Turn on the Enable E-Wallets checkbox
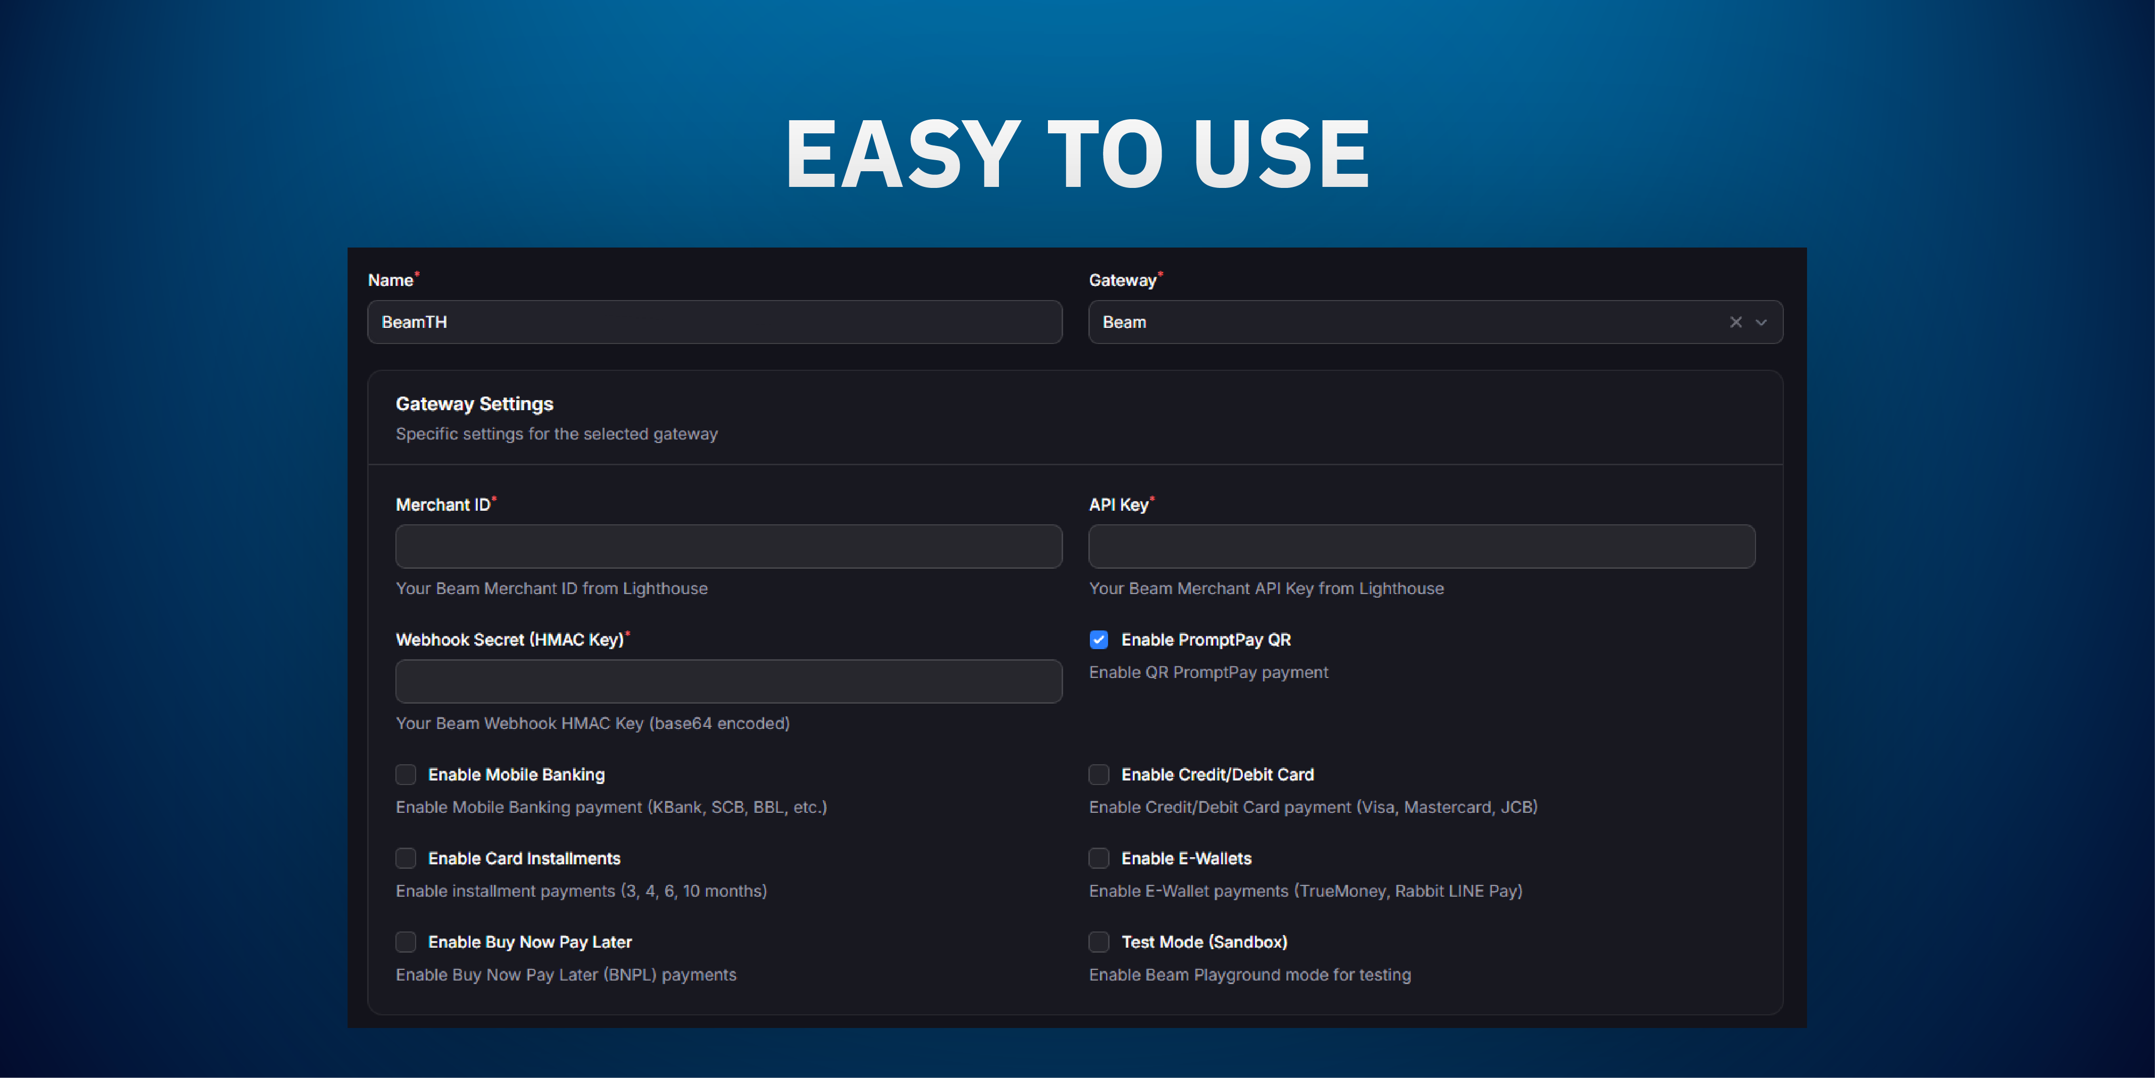 pyautogui.click(x=1098, y=858)
